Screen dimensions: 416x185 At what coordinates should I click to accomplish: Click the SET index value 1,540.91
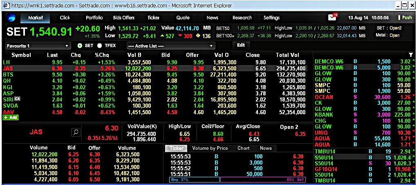tap(51, 32)
